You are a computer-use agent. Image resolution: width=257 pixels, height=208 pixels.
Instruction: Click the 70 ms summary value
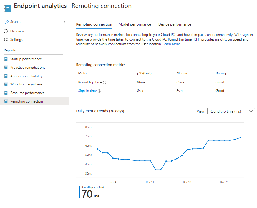tap(90, 194)
